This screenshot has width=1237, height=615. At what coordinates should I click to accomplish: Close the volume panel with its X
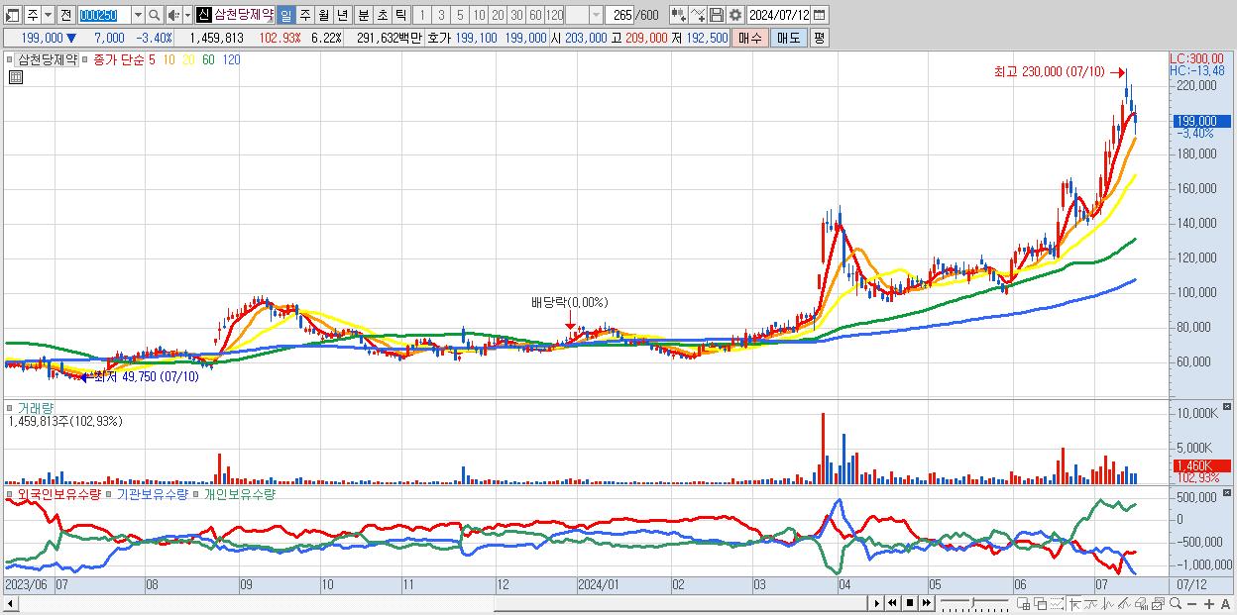click(1228, 406)
